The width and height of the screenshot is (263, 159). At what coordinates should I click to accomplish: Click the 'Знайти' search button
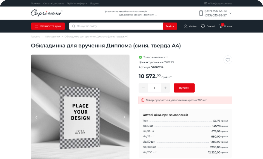point(170,26)
